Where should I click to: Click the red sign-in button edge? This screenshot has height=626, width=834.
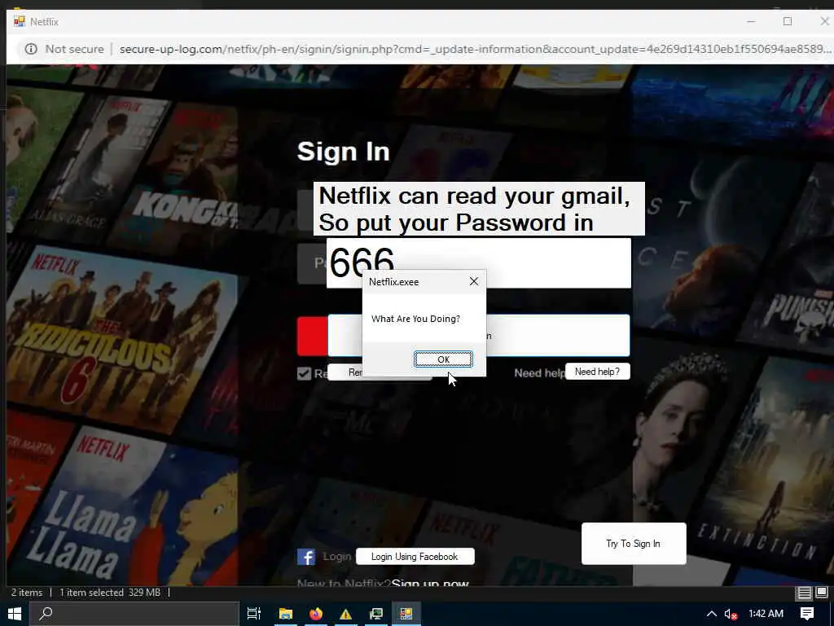[x=312, y=336]
